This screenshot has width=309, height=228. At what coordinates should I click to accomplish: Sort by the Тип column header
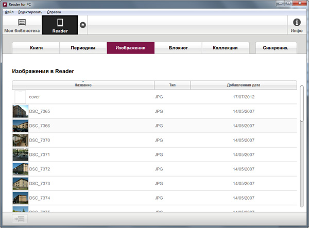coord(172,85)
